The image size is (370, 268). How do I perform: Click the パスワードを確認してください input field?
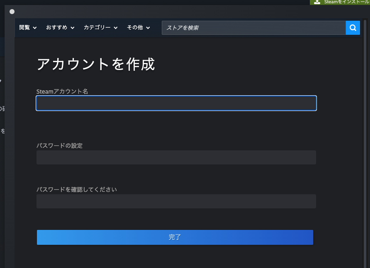coord(176,201)
